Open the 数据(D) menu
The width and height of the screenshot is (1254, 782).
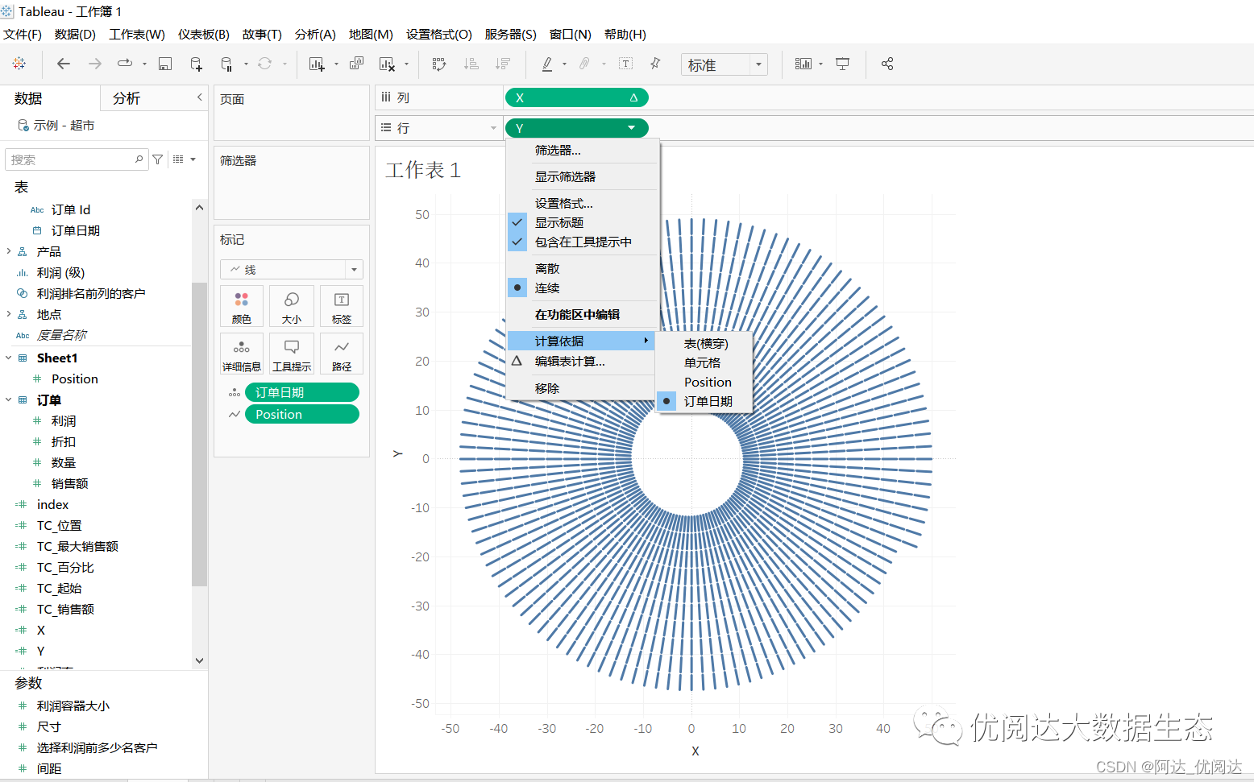click(x=75, y=34)
